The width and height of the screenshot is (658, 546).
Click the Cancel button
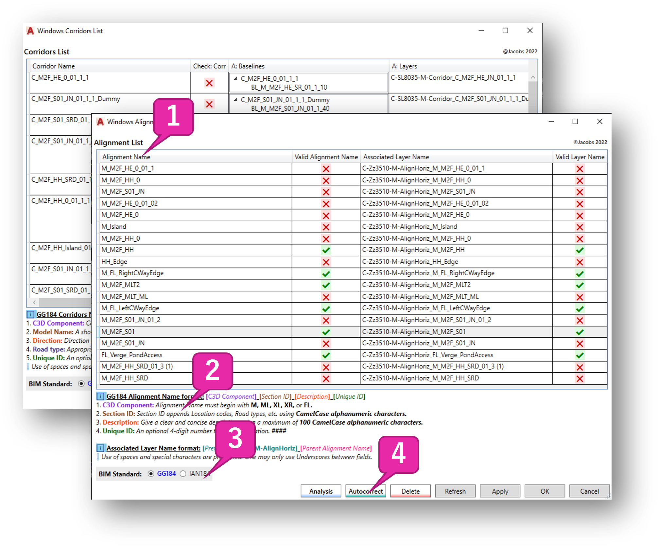589,491
